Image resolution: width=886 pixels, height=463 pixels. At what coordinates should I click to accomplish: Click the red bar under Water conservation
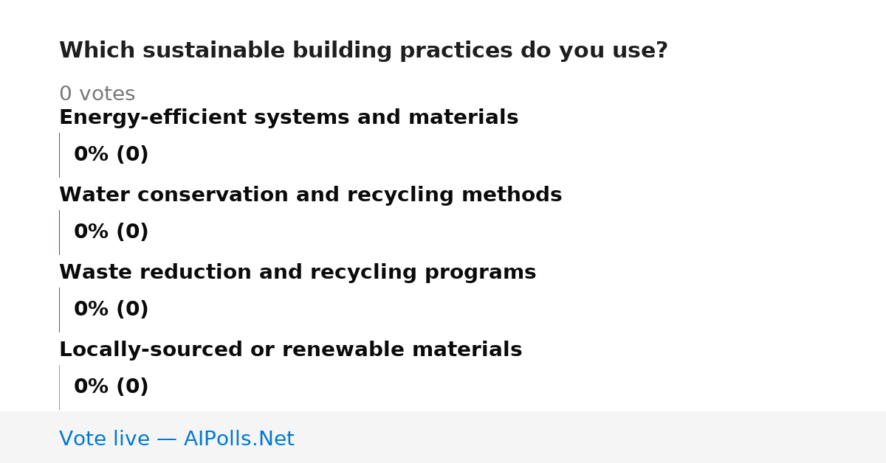tap(59, 232)
